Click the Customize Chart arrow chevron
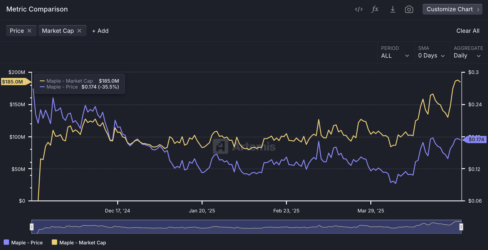Image resolution: width=488 pixels, height=250 pixels. pos(478,10)
